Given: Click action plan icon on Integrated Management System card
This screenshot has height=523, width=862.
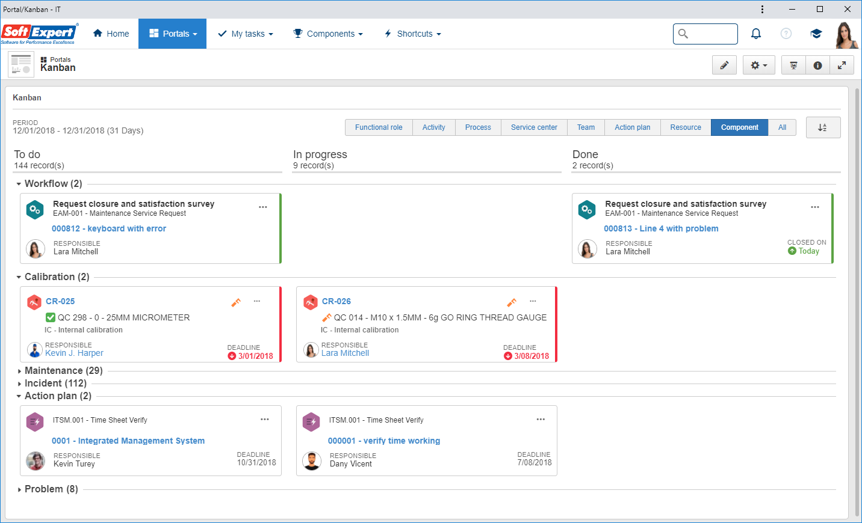Looking at the screenshot, I should (35, 422).
